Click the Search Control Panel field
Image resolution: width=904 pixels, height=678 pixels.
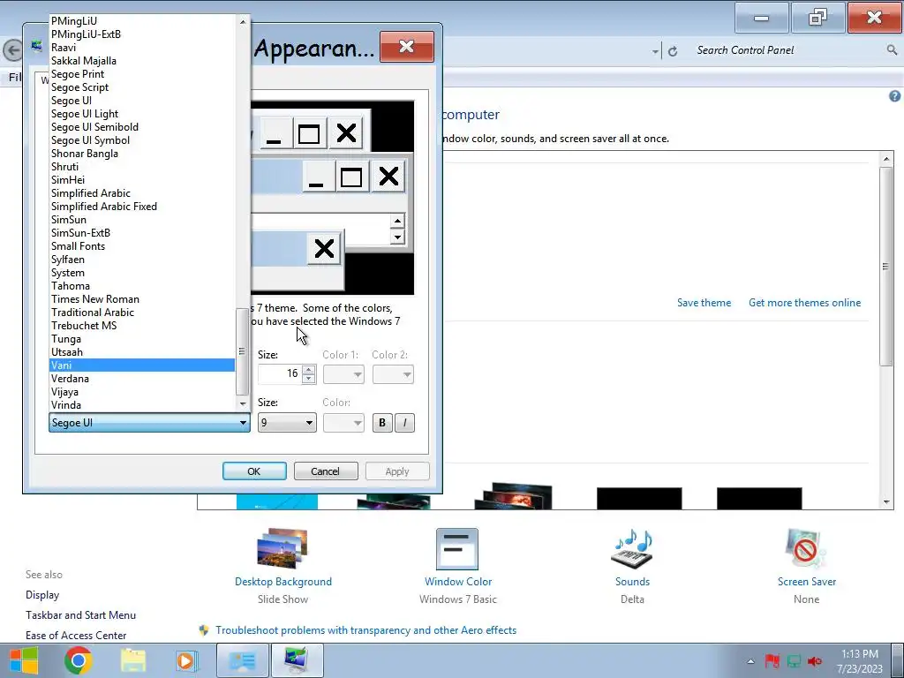pyautogui.click(x=788, y=50)
